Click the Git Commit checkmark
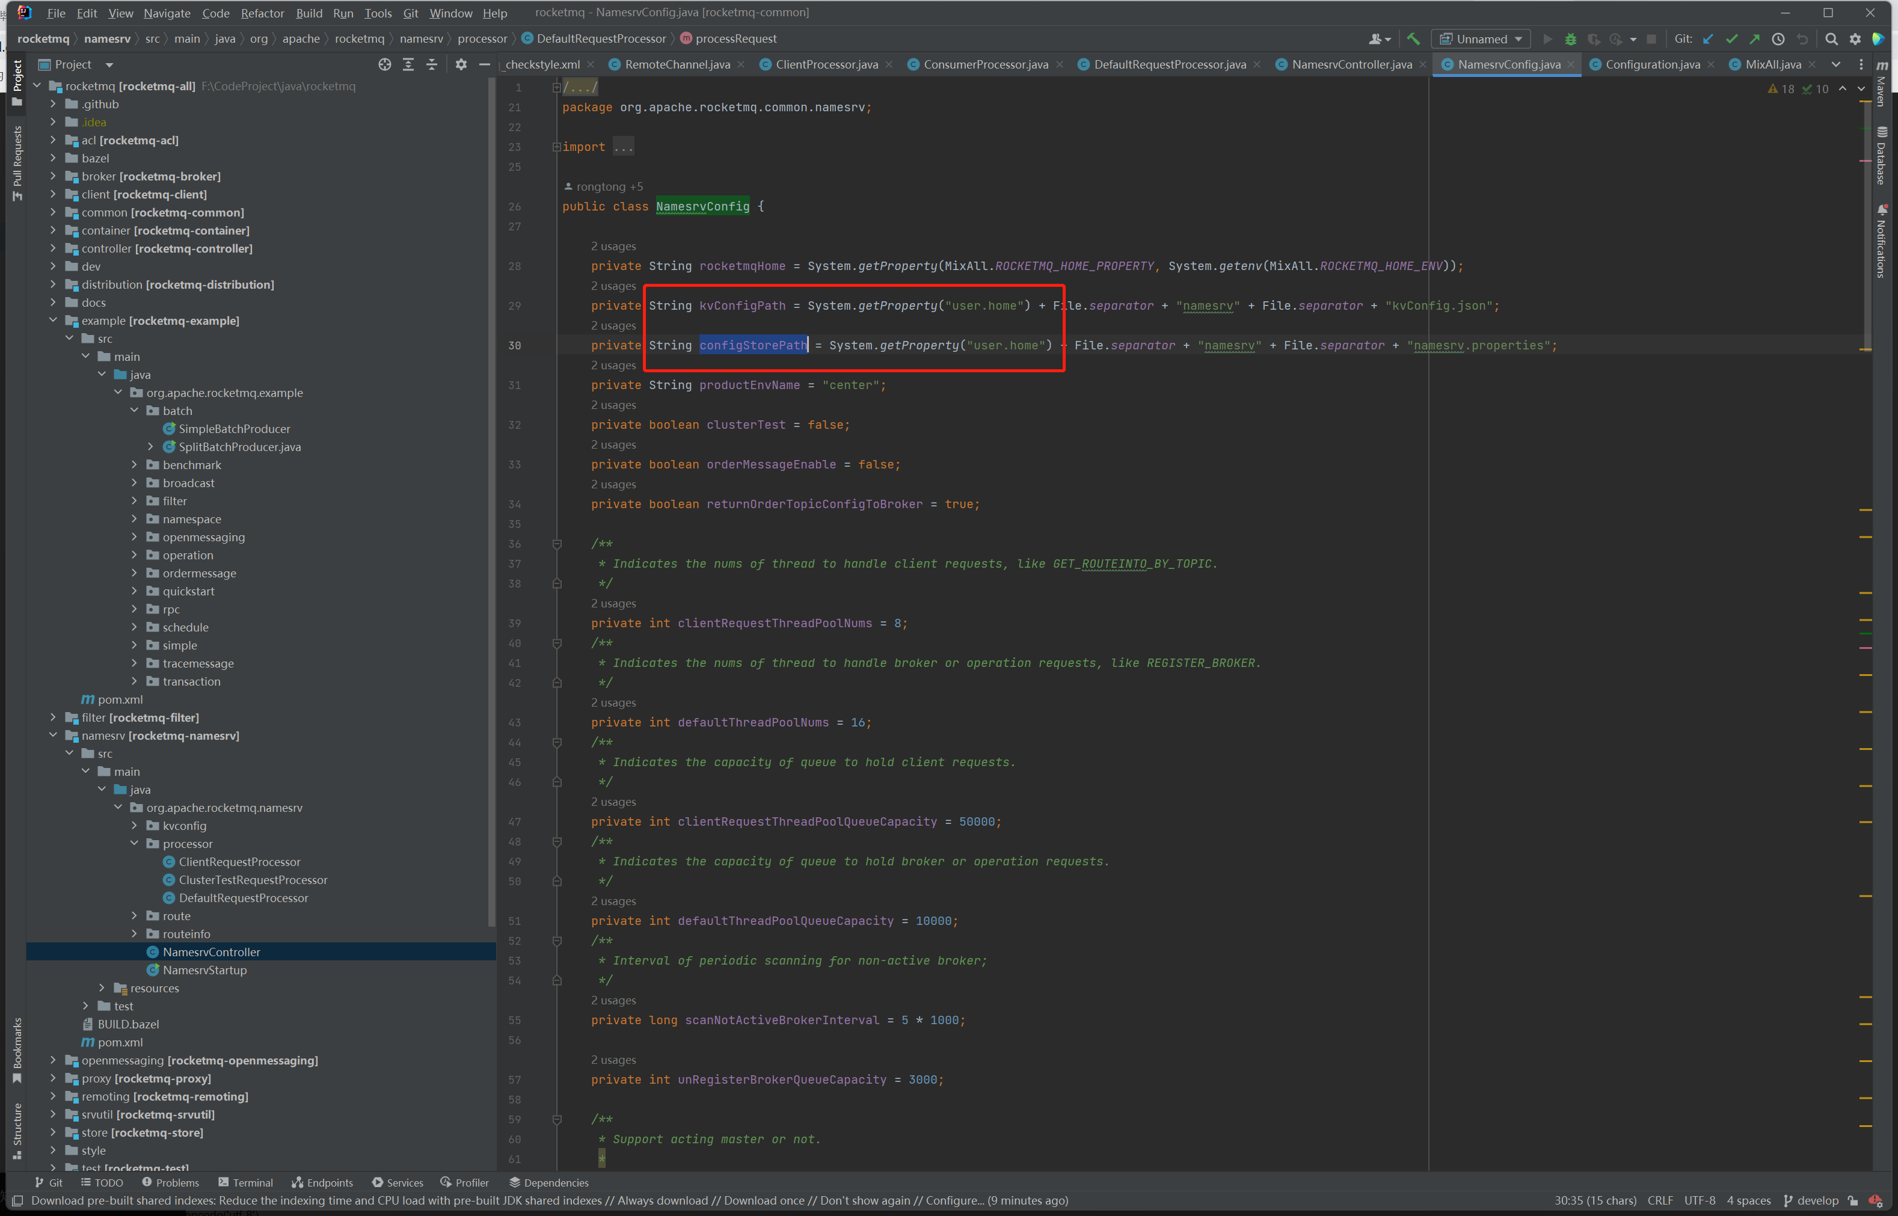 coord(1731,38)
